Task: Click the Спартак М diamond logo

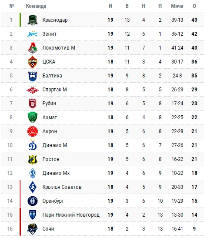Action: tap(33, 90)
